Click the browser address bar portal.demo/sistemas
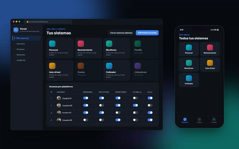The image size is (239, 149). tap(48, 22)
